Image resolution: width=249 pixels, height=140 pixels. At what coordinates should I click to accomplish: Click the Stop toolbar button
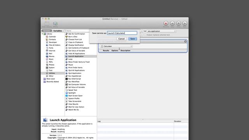click(x=179, y=23)
